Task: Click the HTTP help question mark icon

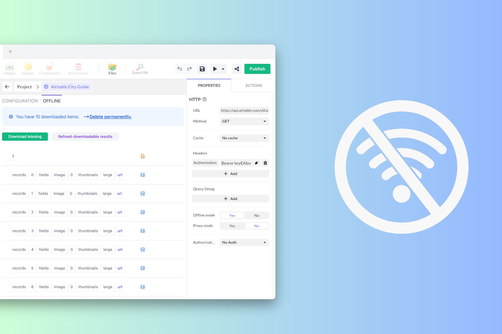Action: click(x=204, y=99)
